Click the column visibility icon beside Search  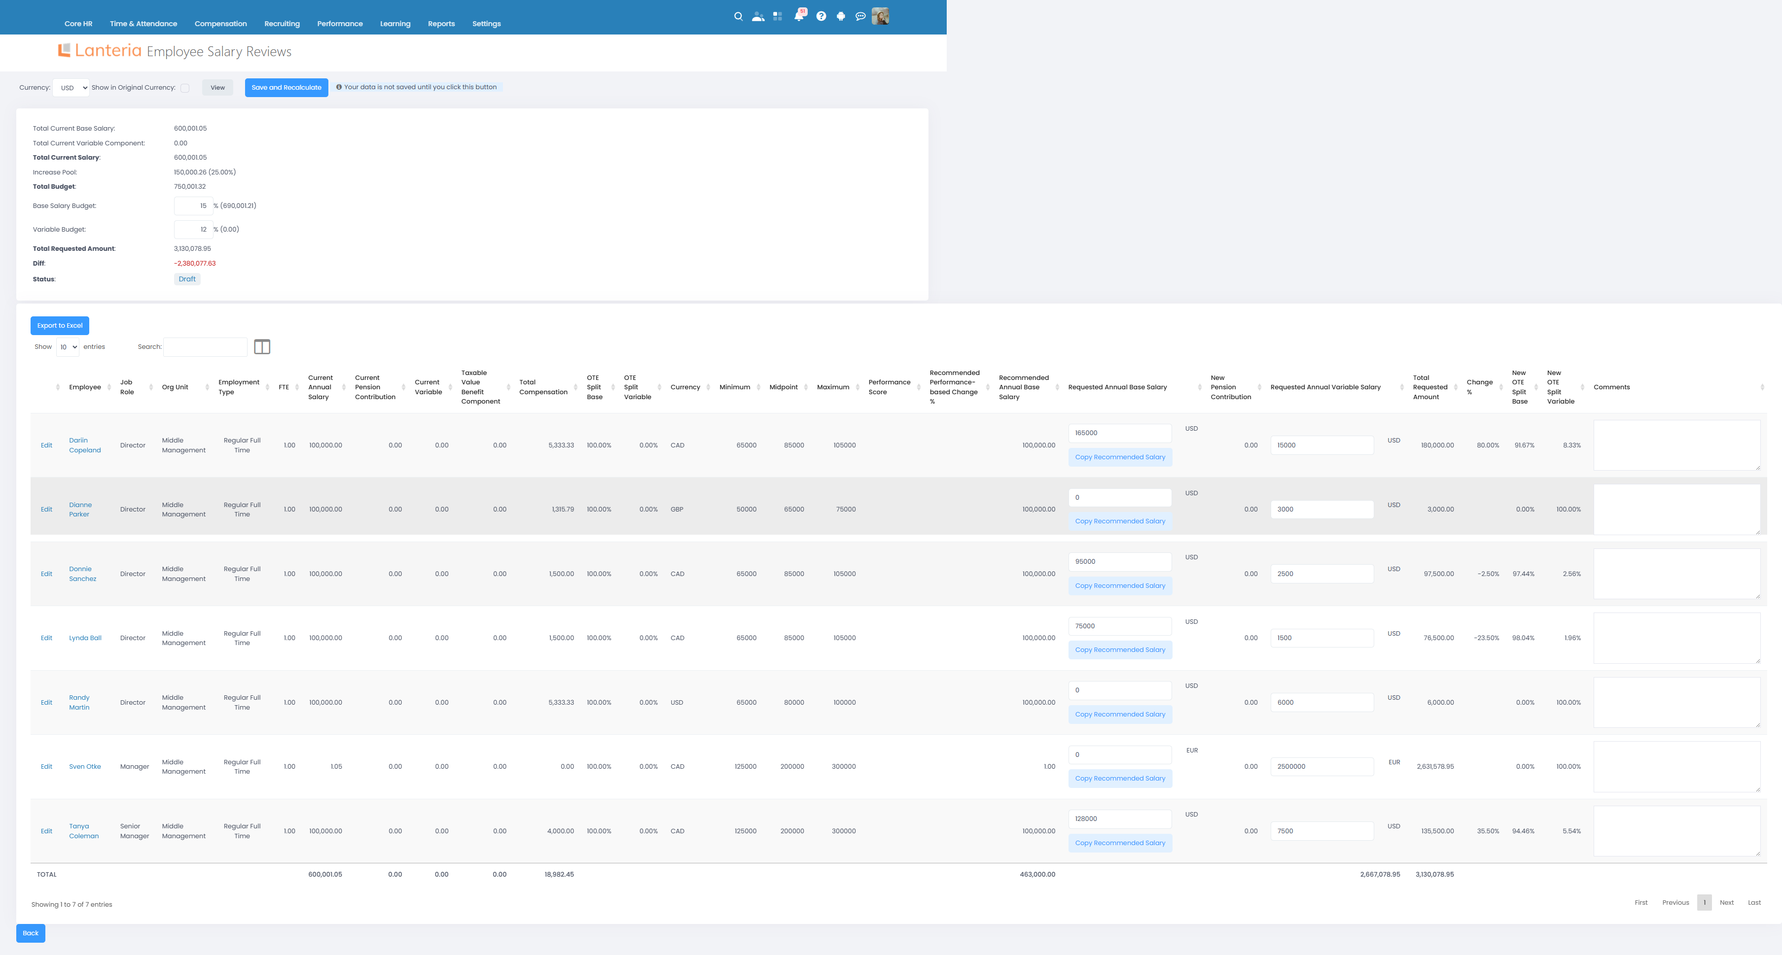pyautogui.click(x=262, y=346)
